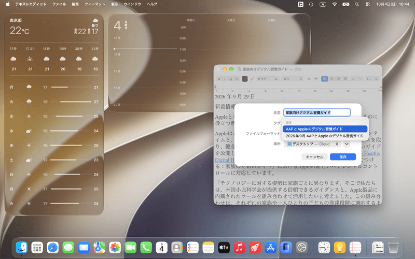Open the ヒラギ font family dropdown
This screenshot has height=259, width=415.
[x=267, y=79]
